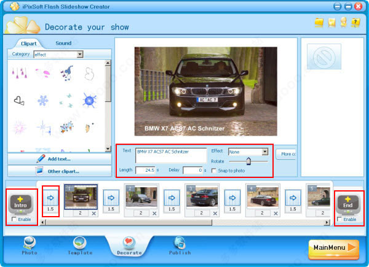
Task: Switch to the Sound tab
Action: (x=63, y=43)
